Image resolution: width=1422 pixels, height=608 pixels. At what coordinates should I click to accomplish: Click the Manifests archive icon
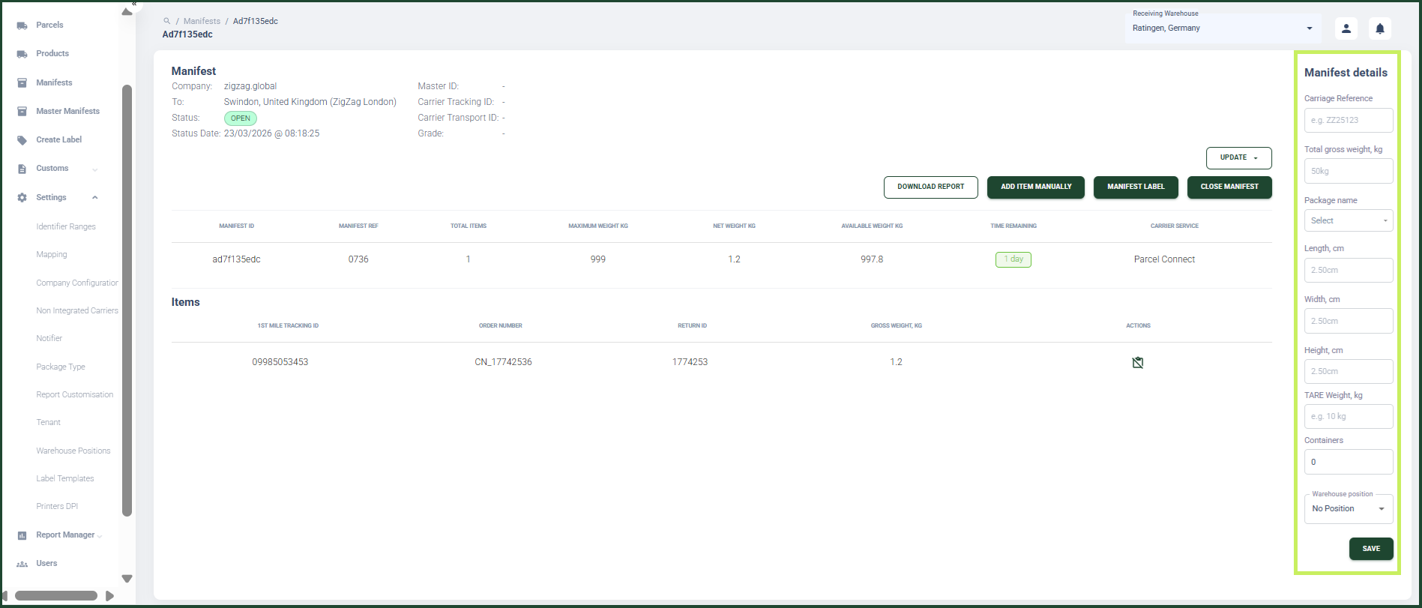(x=22, y=82)
